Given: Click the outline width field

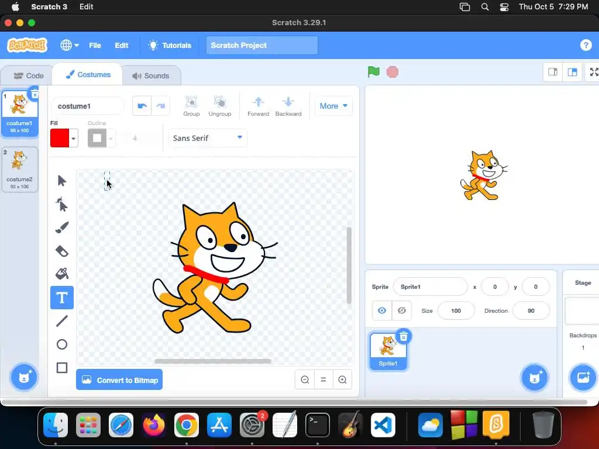Looking at the screenshot, I should click(x=139, y=138).
